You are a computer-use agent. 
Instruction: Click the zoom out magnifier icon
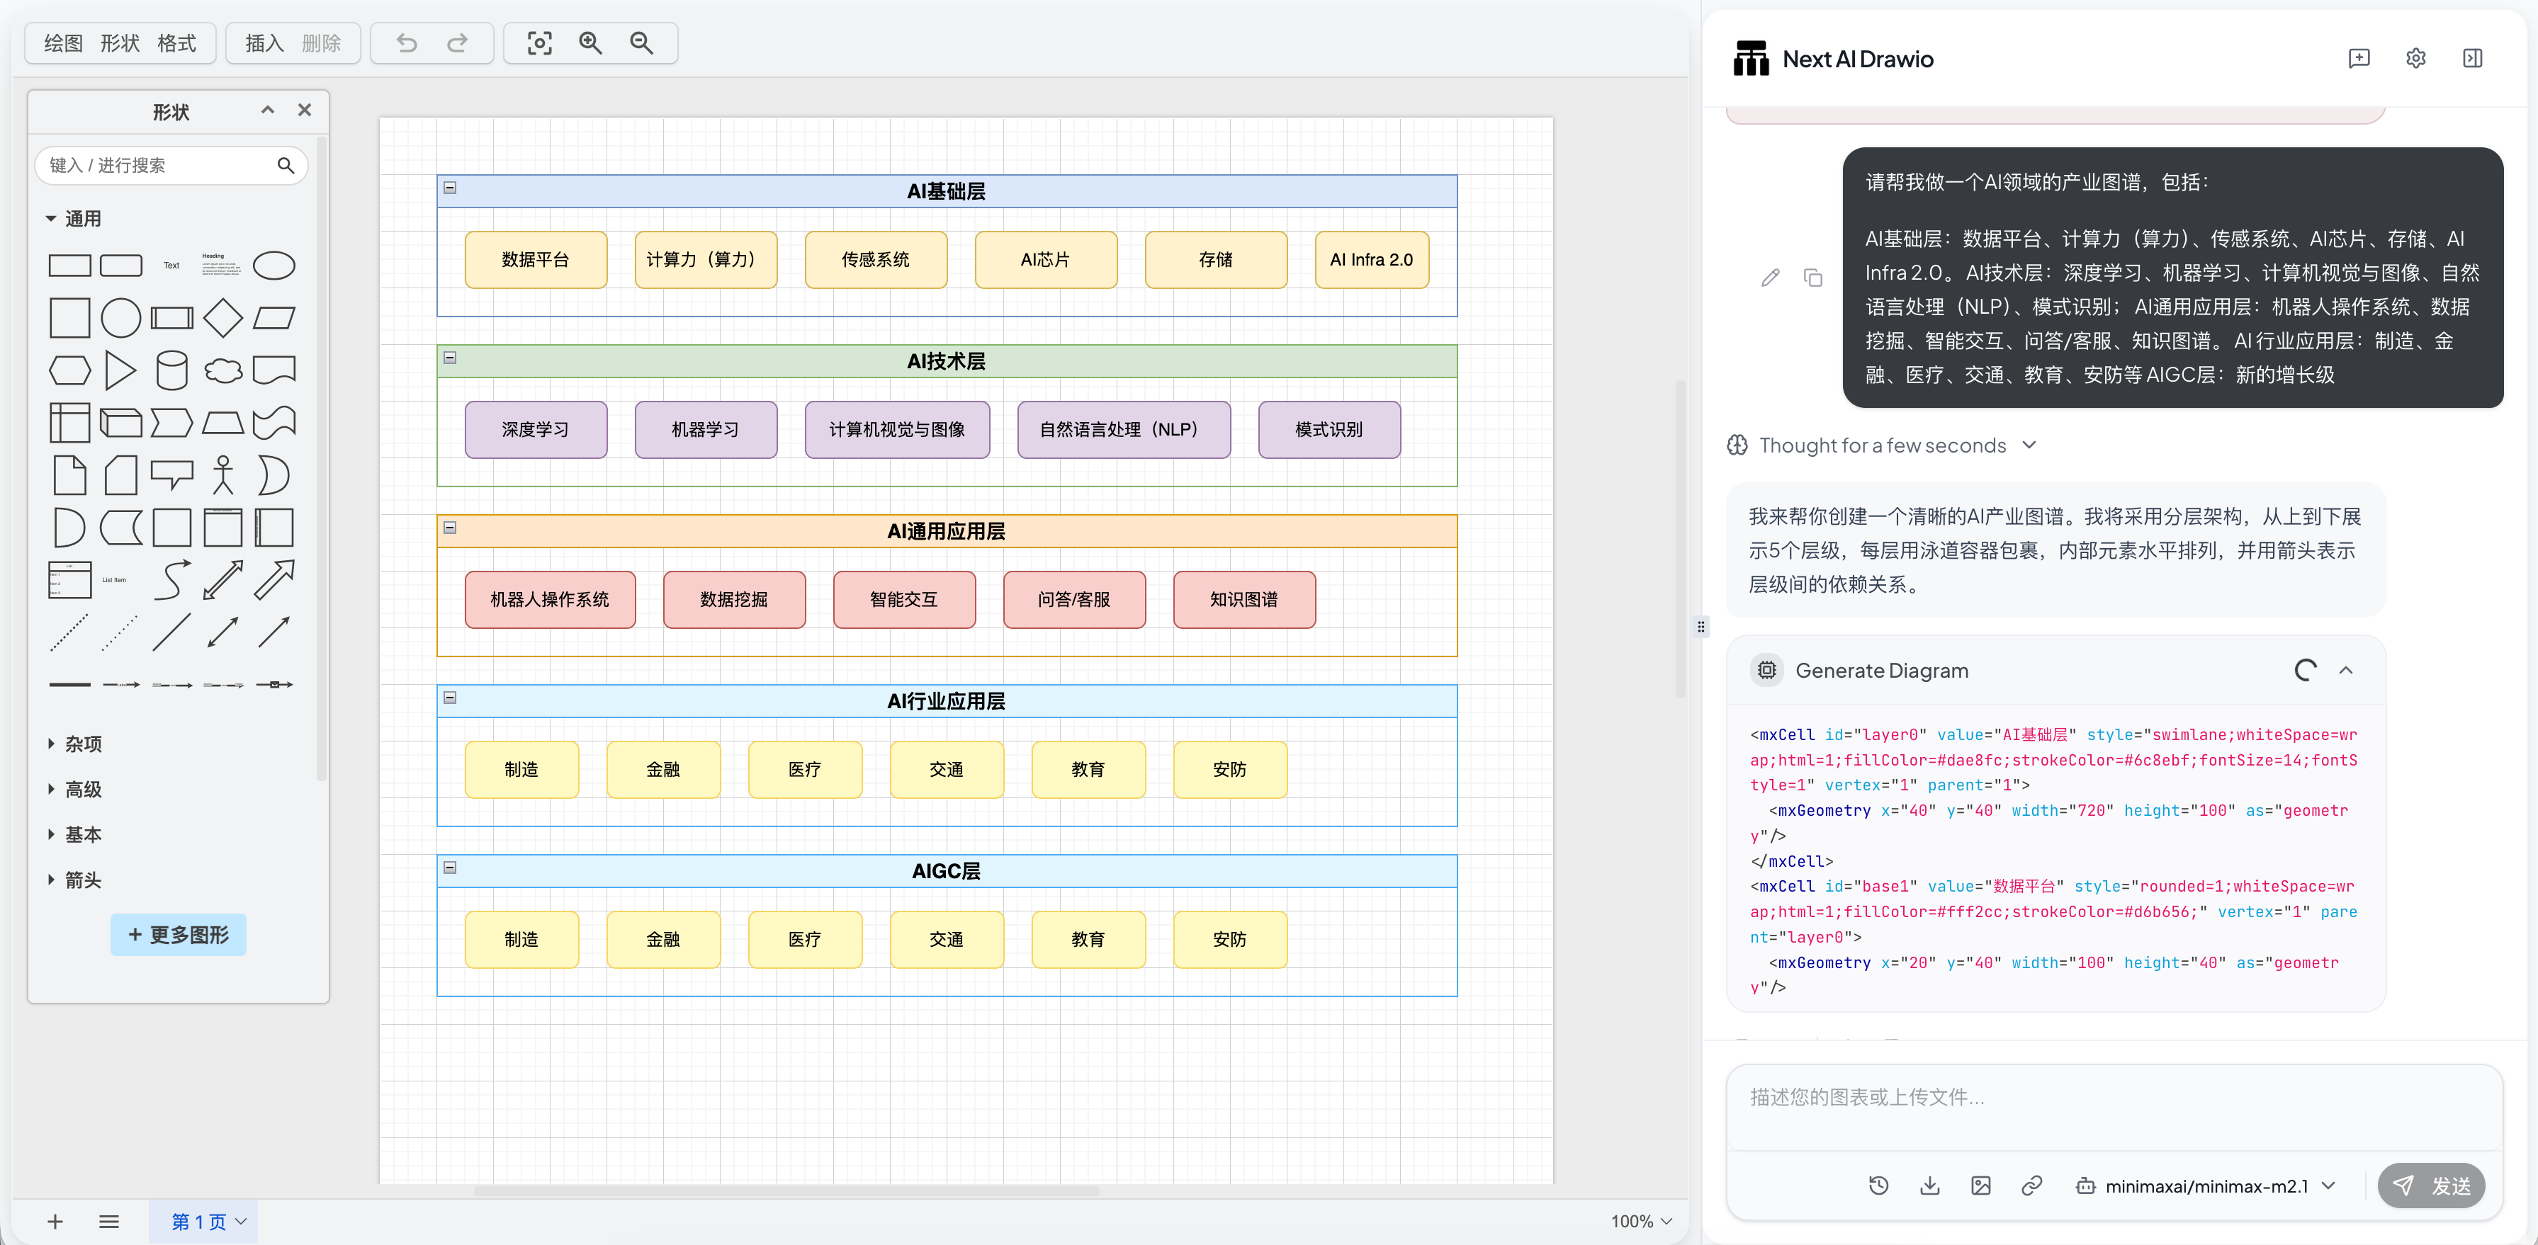coord(641,43)
